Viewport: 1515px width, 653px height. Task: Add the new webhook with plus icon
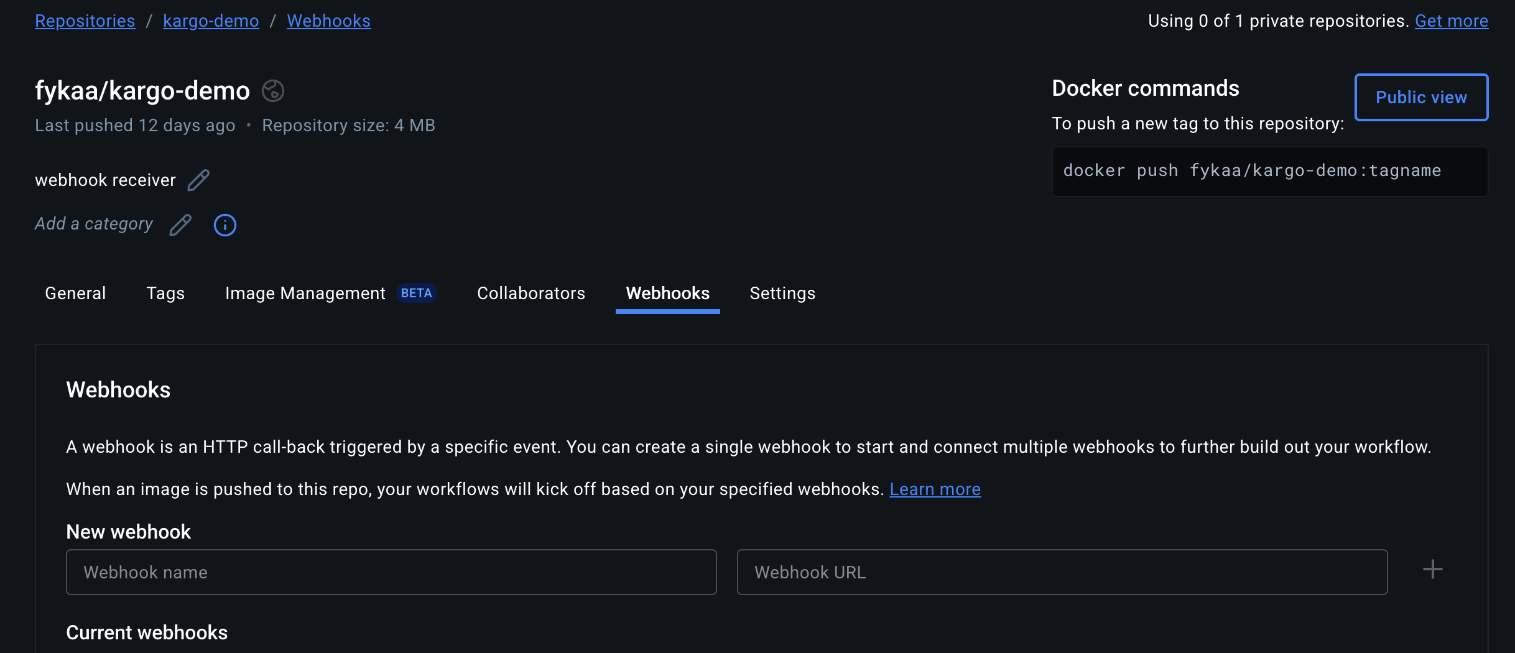pos(1432,568)
